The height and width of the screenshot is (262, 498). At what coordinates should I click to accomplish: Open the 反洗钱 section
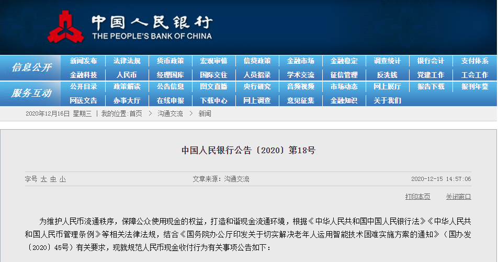click(x=387, y=75)
